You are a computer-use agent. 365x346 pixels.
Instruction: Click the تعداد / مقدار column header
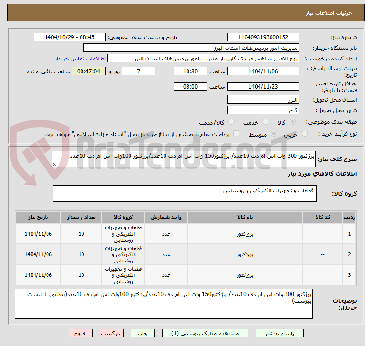pos(81,217)
